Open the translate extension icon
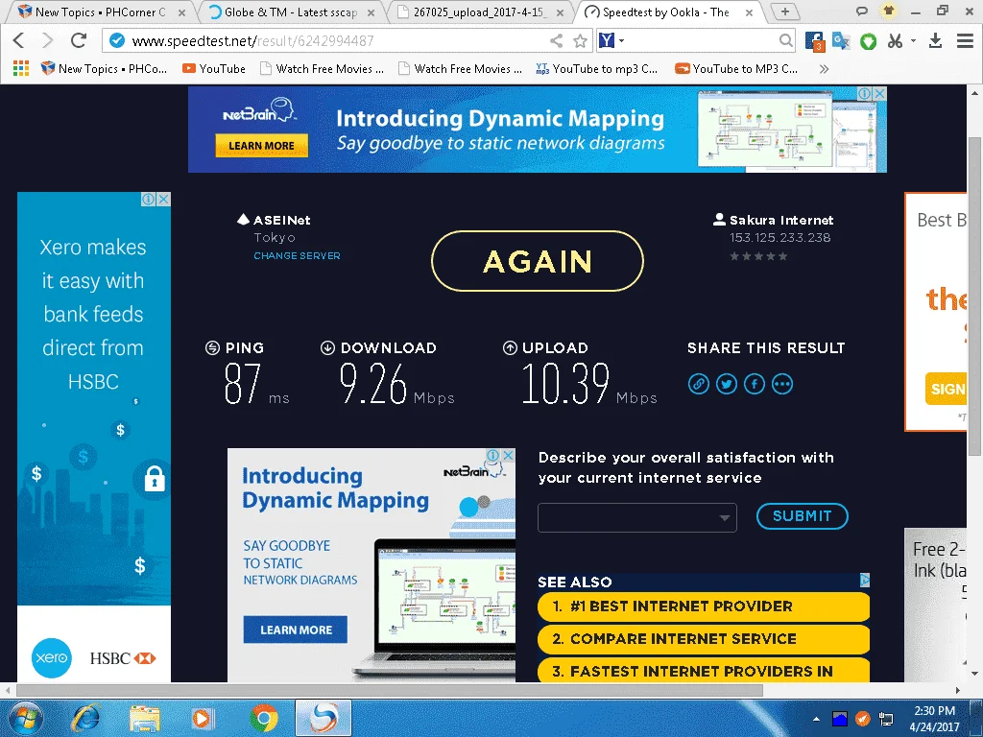This screenshot has height=737, width=983. point(841,40)
